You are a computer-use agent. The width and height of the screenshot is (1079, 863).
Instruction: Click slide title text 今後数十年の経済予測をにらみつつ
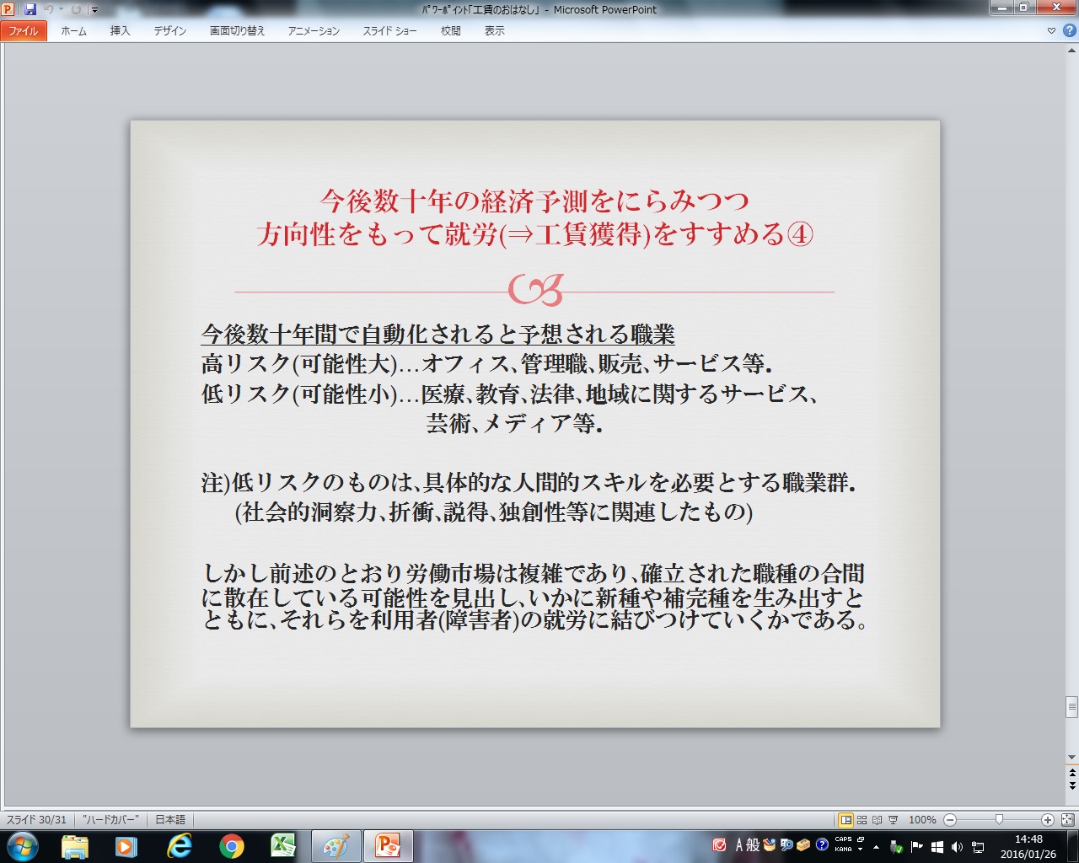(534, 201)
